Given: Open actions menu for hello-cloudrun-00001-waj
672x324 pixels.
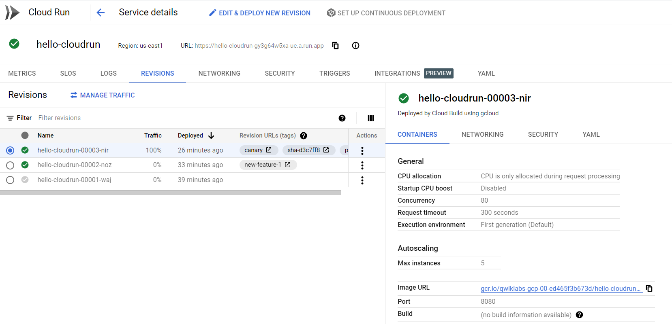Looking at the screenshot, I should tap(362, 180).
